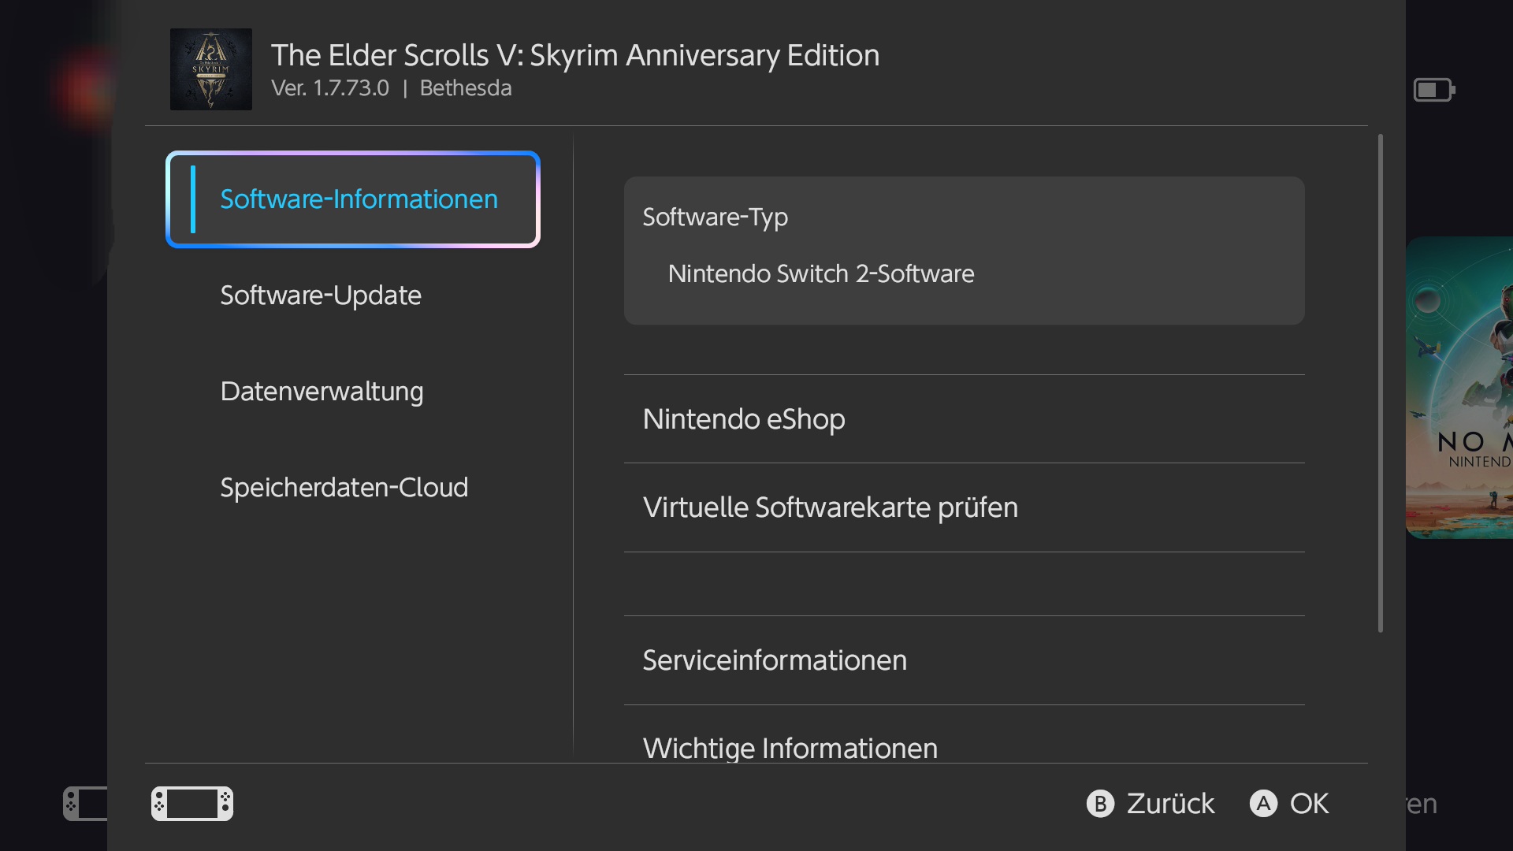Click the dimmed console icon at far left

[85, 803]
